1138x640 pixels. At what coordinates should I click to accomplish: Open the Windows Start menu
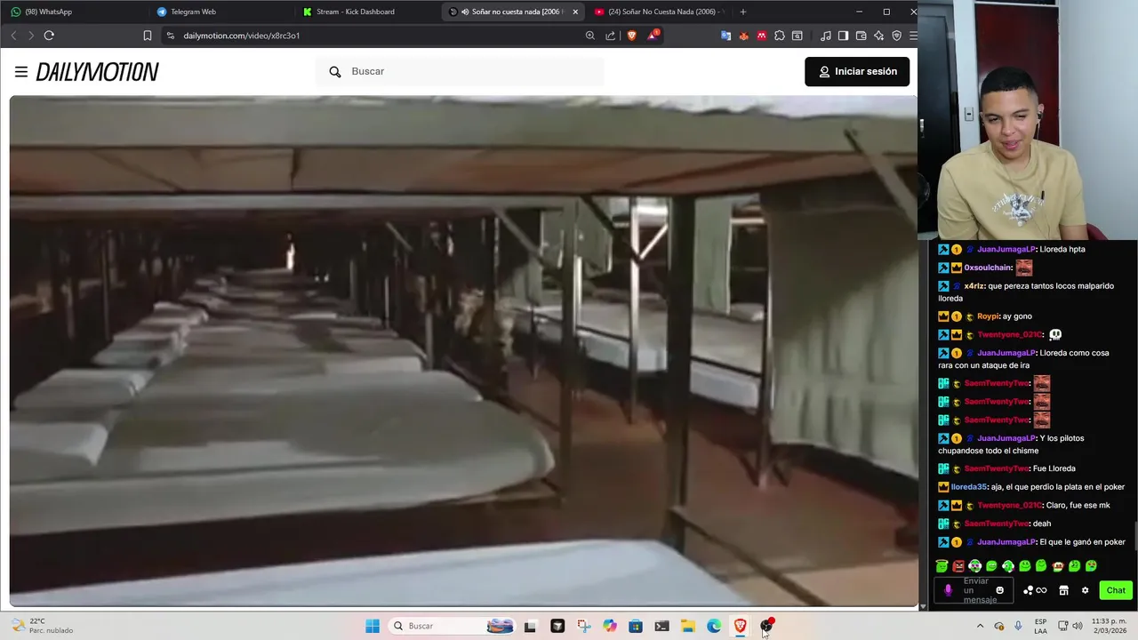pos(373,626)
